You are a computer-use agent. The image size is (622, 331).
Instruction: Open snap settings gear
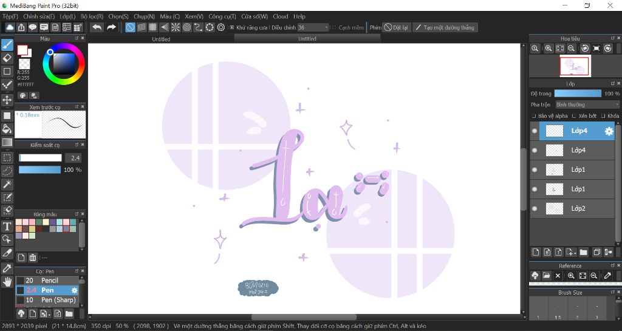pyautogui.click(x=221, y=27)
